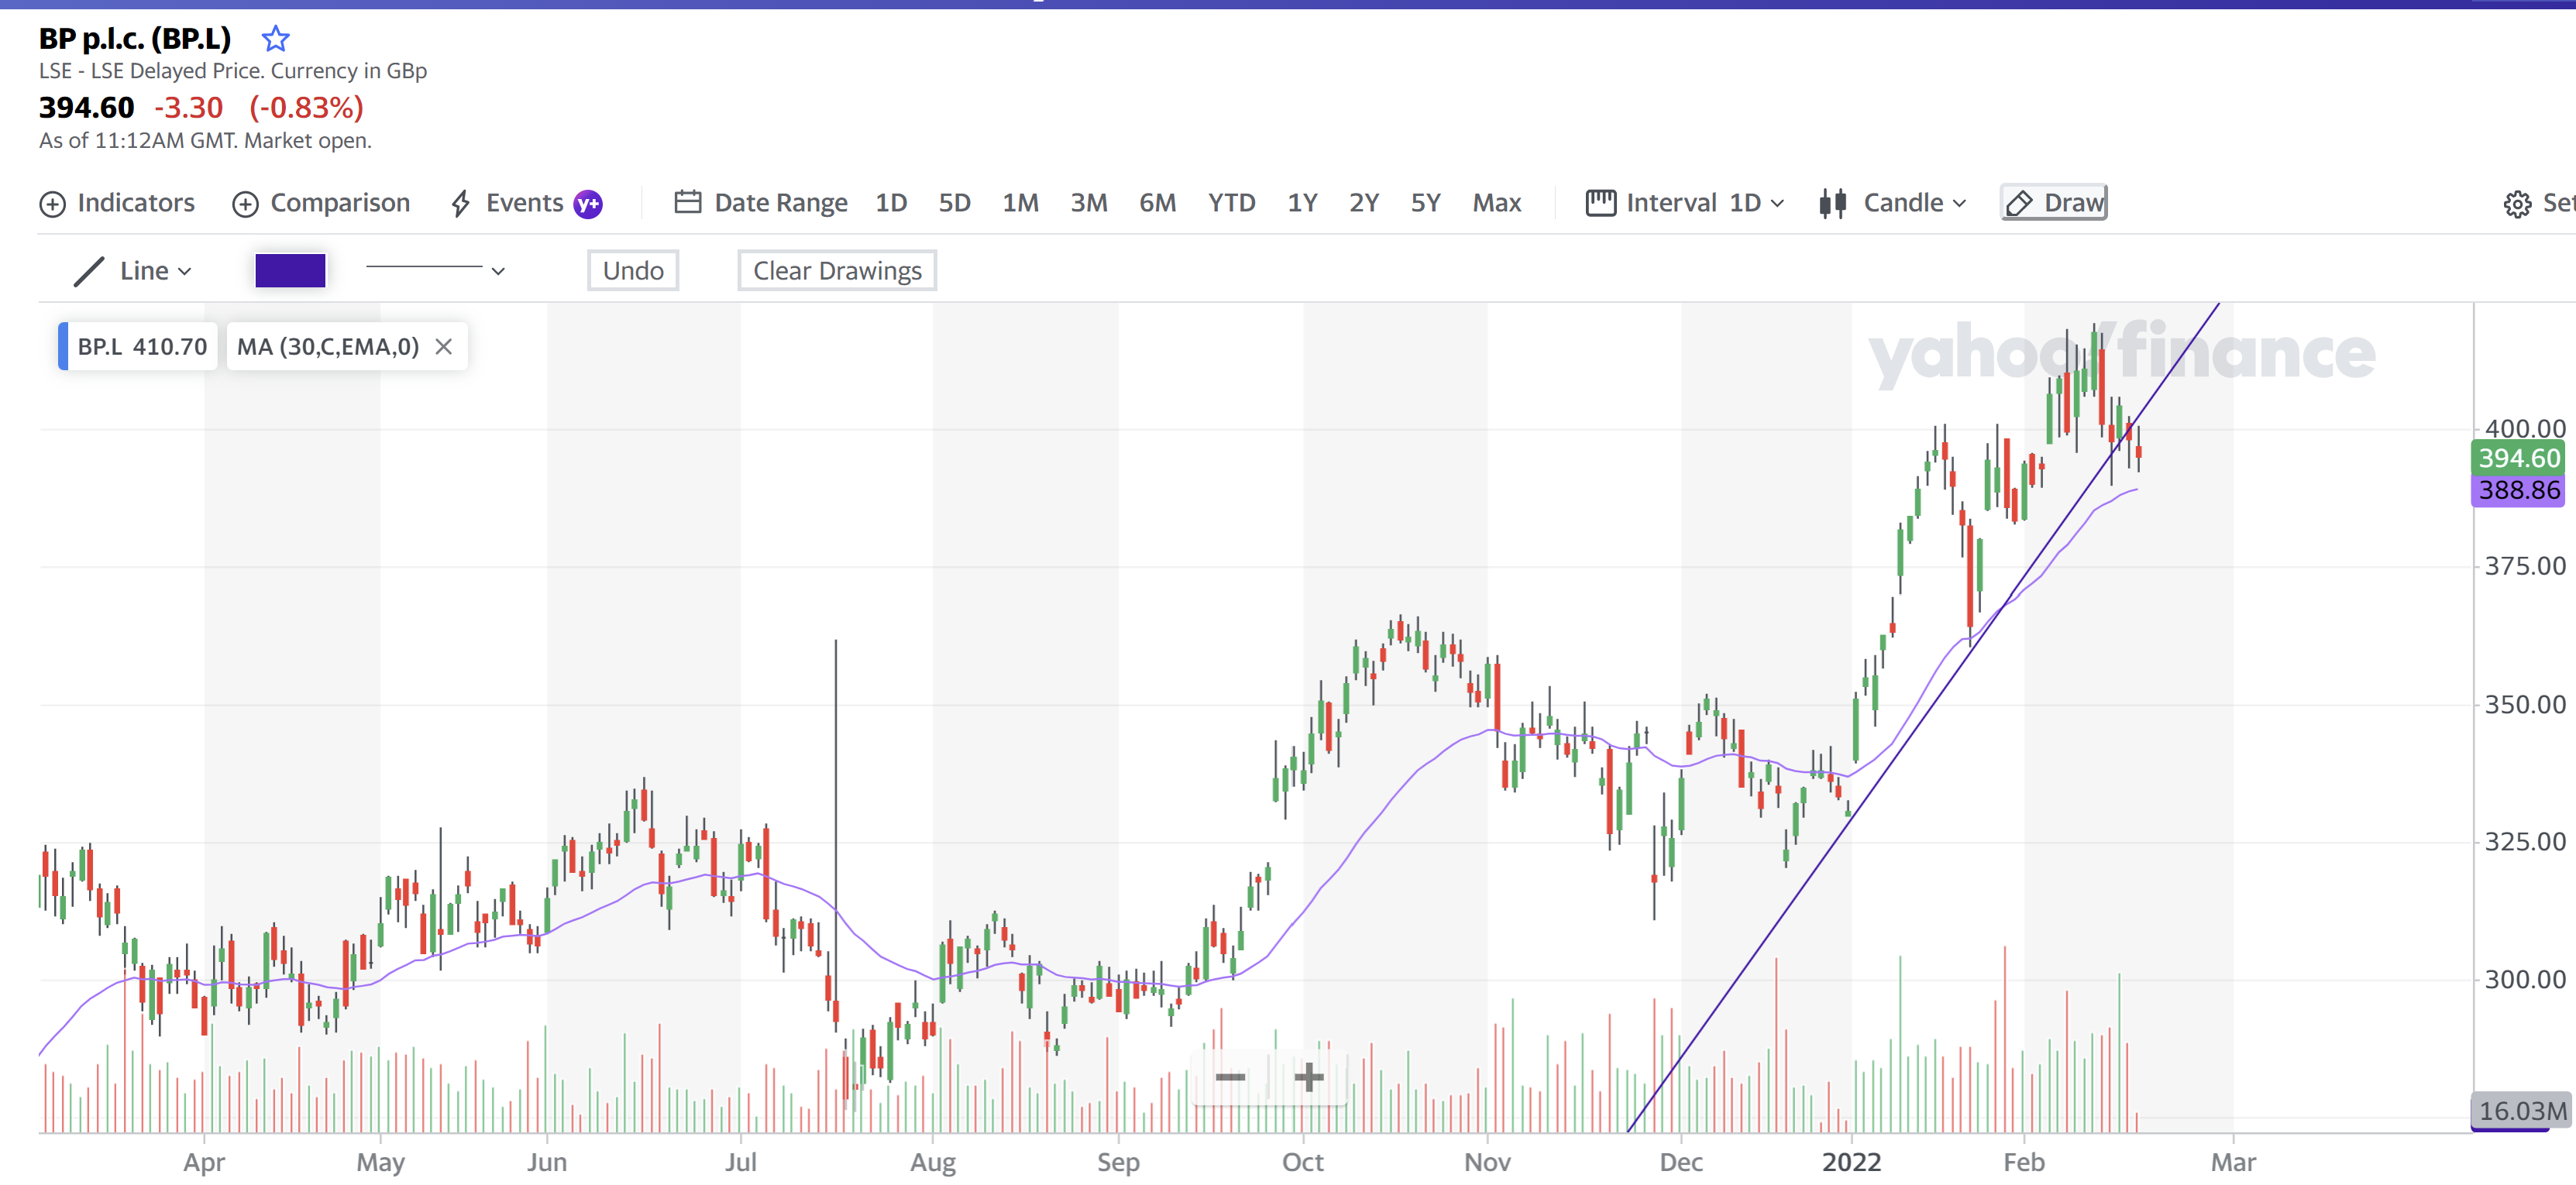Click the Date Range calendar icon
Image resolution: width=2576 pixels, height=1185 pixels.
click(x=688, y=203)
